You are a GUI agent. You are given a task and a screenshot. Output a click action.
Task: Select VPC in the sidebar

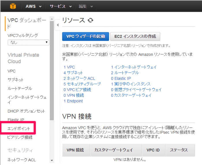click(x=12, y=71)
